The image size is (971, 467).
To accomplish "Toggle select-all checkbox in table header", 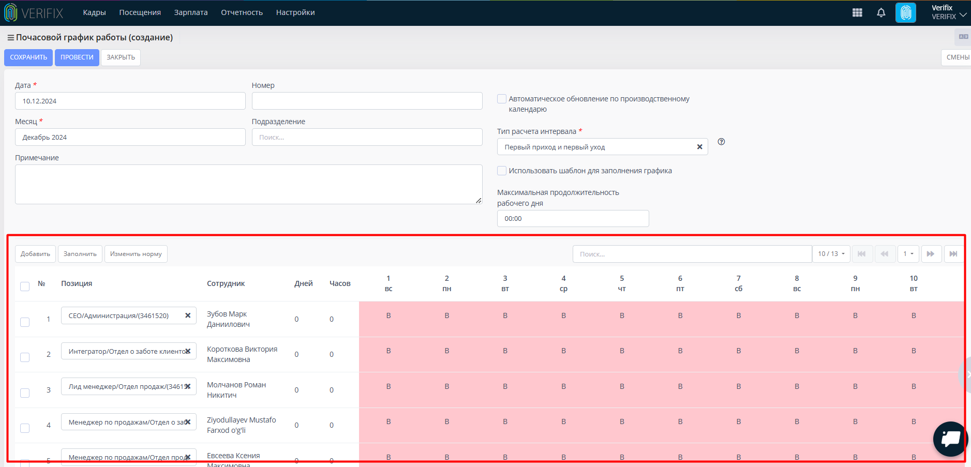I will point(25,287).
